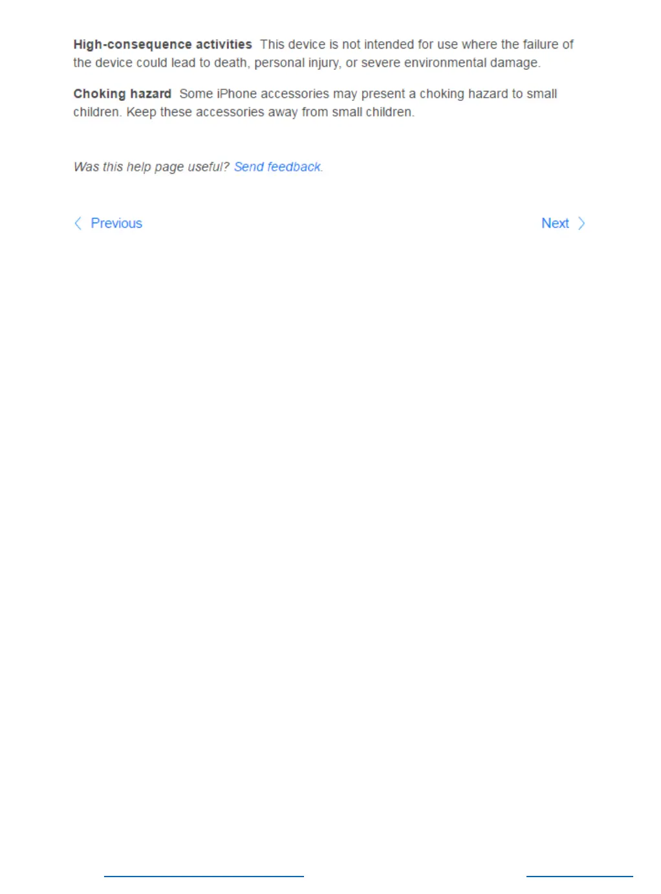Click the phrase 'personal injury' in text
661x894 pixels.
tap(296, 63)
